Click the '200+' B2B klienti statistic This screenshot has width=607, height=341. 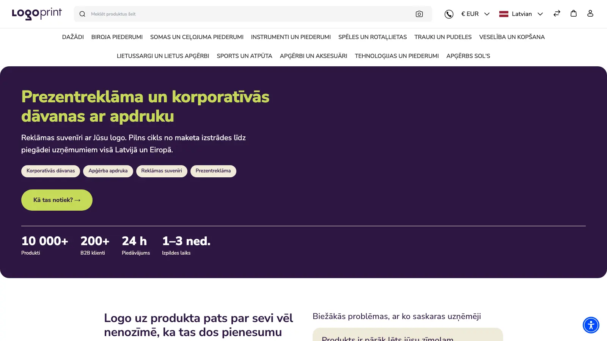pyautogui.click(x=95, y=246)
